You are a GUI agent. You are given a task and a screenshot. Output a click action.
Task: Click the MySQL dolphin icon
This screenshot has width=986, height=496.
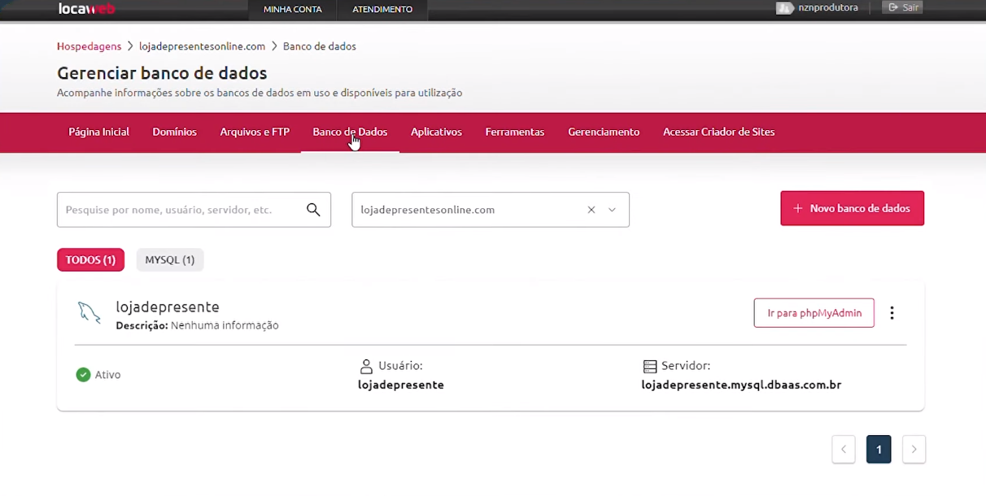coord(89,312)
